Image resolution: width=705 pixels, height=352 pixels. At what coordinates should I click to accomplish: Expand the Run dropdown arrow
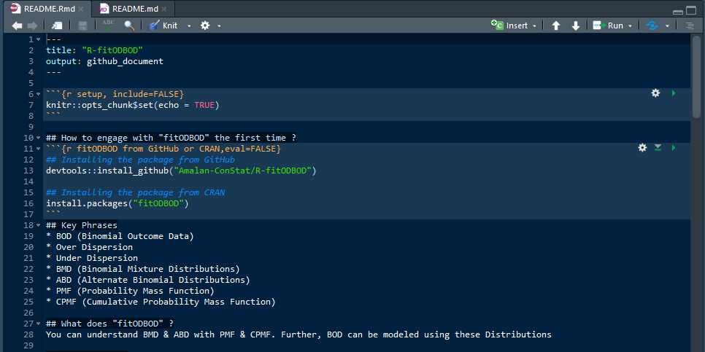point(630,26)
